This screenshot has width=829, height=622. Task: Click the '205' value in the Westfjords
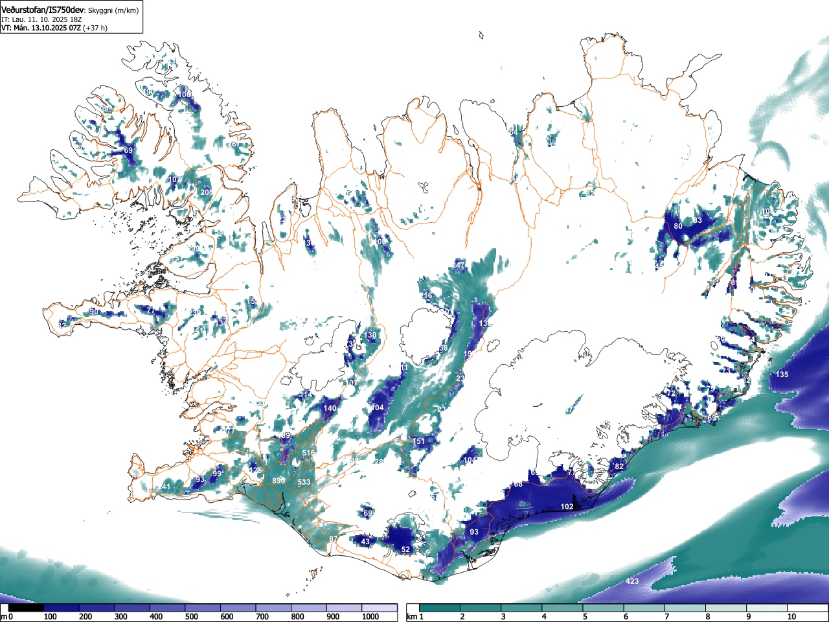click(206, 192)
